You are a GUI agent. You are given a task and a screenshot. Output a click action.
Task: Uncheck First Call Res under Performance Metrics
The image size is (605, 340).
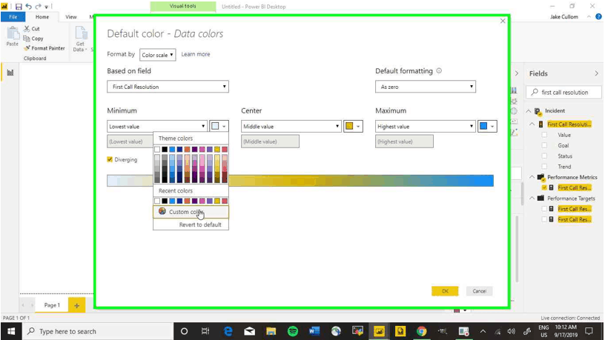544,187
